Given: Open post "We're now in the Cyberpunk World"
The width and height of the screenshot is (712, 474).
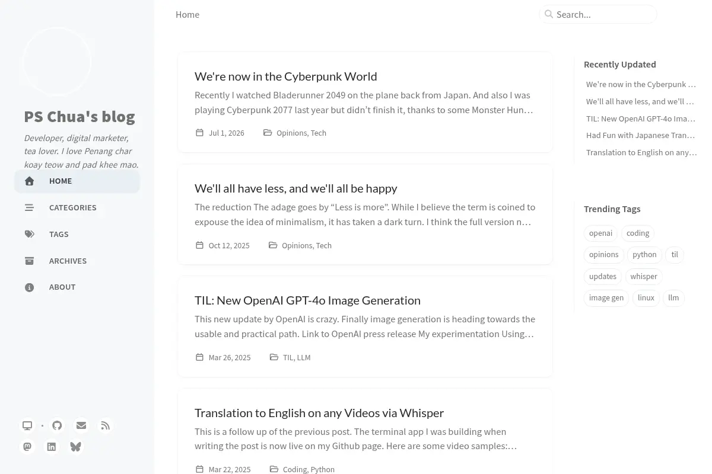Looking at the screenshot, I should [x=286, y=76].
